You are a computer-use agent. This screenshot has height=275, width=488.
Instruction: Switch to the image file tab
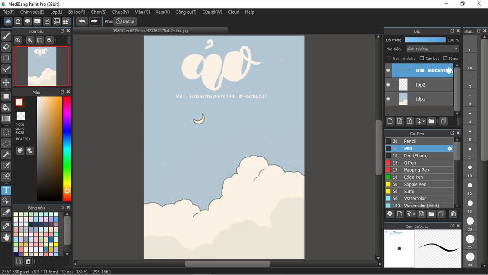click(150, 31)
